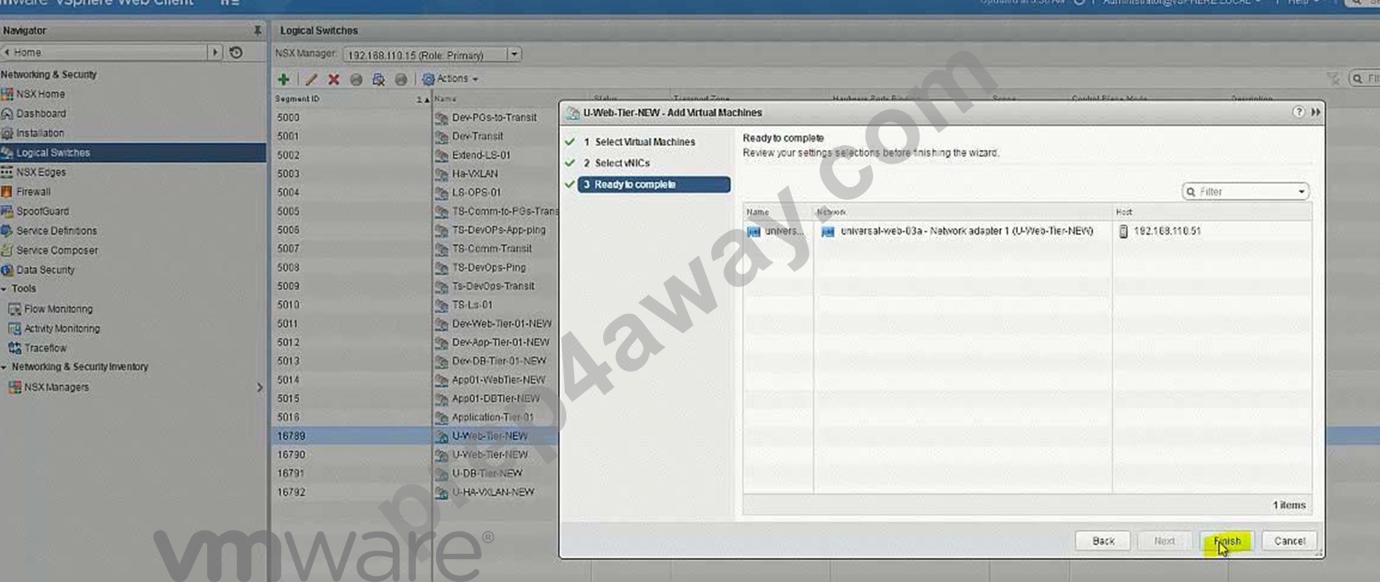Viewport: 1380px width, 582px height.
Task: Open the wizard Filter dropdown arrow
Action: tap(1302, 192)
